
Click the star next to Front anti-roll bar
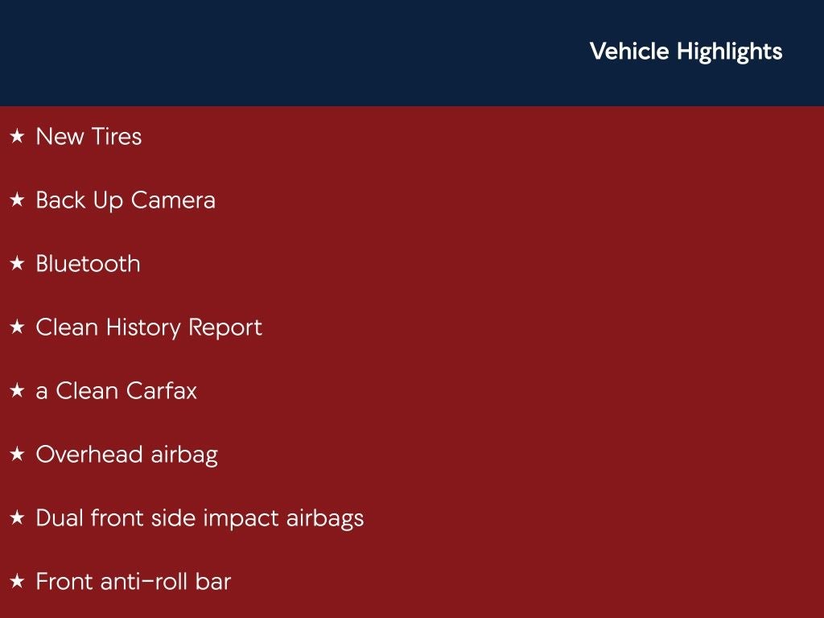[17, 582]
